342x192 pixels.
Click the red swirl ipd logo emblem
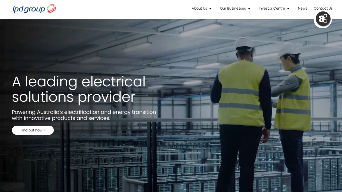pos(51,9)
